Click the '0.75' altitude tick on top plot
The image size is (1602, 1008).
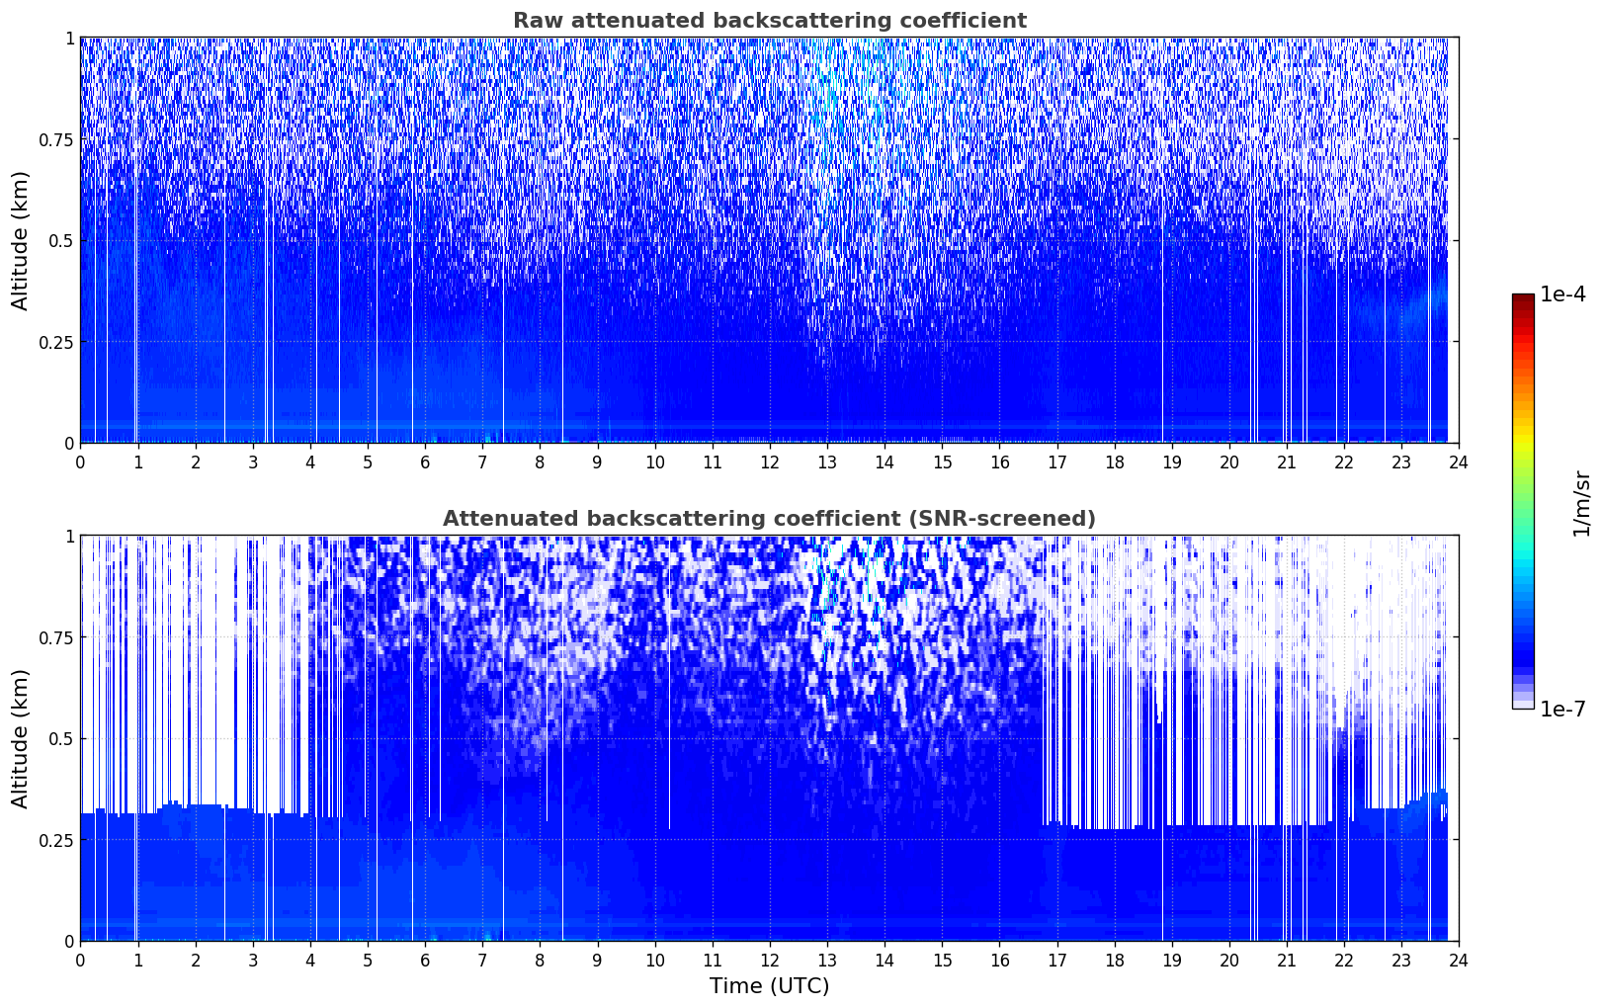point(58,139)
